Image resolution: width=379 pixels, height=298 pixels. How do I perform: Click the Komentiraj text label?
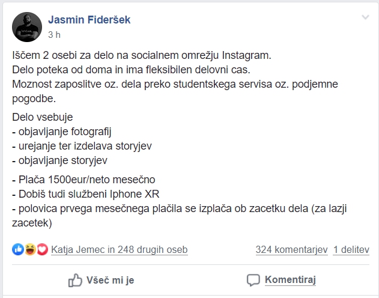click(290, 279)
